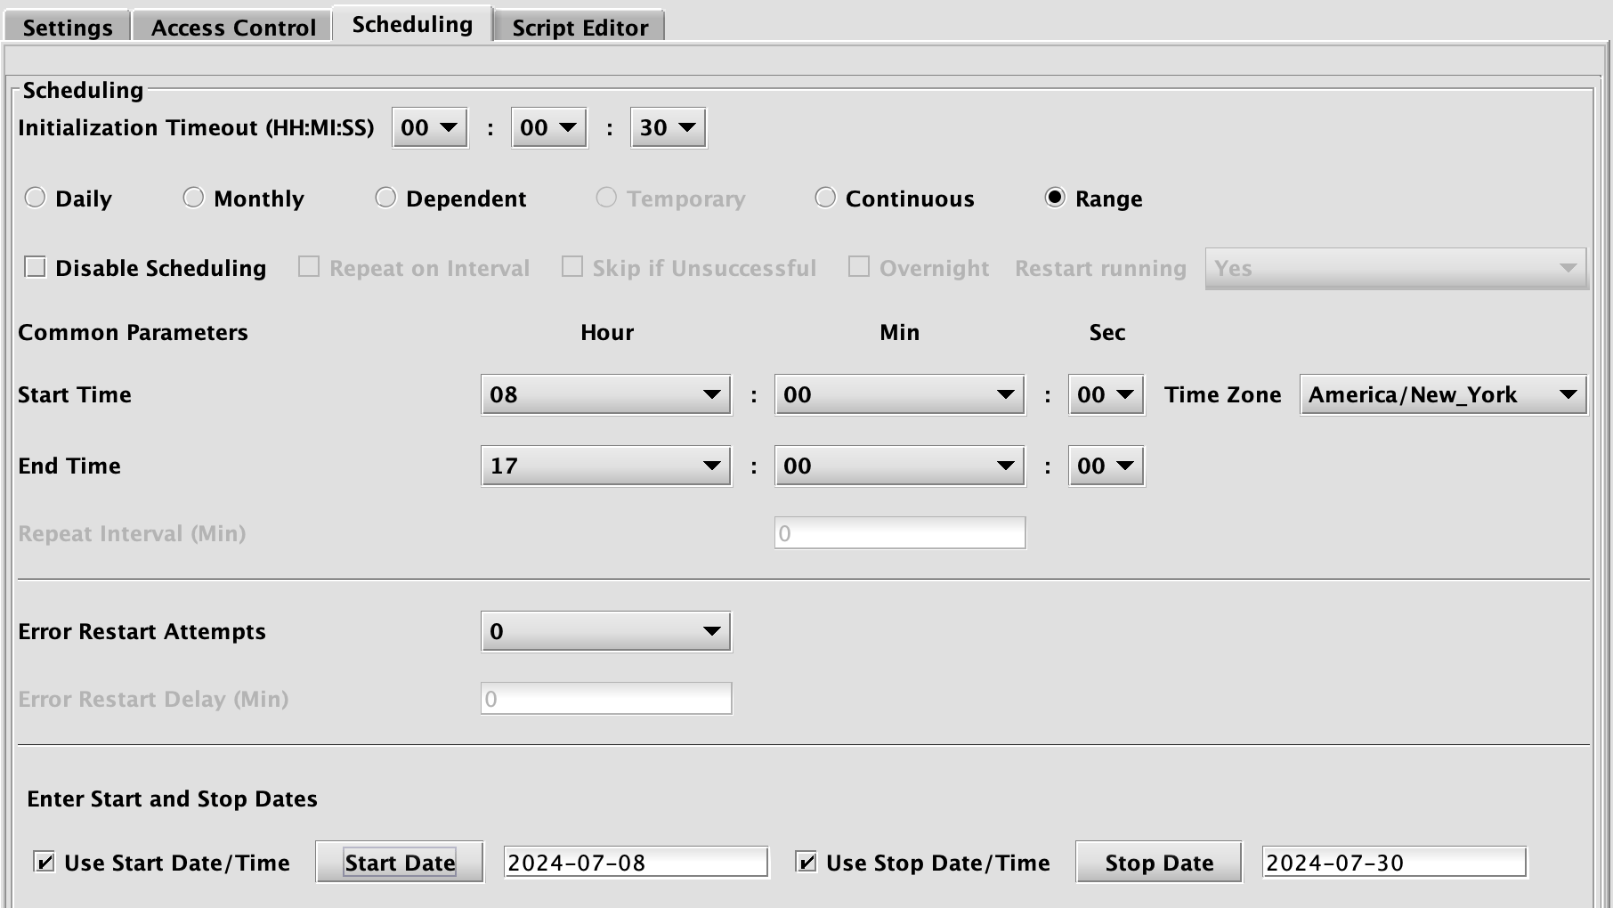The width and height of the screenshot is (1613, 908).
Task: Open Start Time minutes dropdown
Action: point(899,394)
